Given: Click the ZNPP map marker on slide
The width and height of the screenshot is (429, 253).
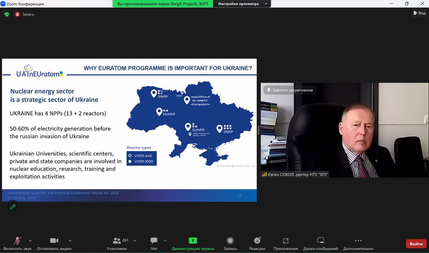Looking at the screenshot, I should pos(219,128).
